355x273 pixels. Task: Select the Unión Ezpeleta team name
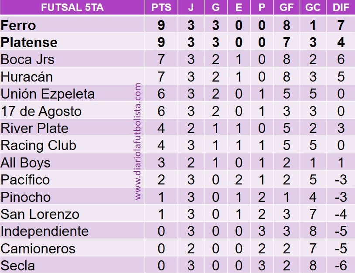(x=48, y=94)
